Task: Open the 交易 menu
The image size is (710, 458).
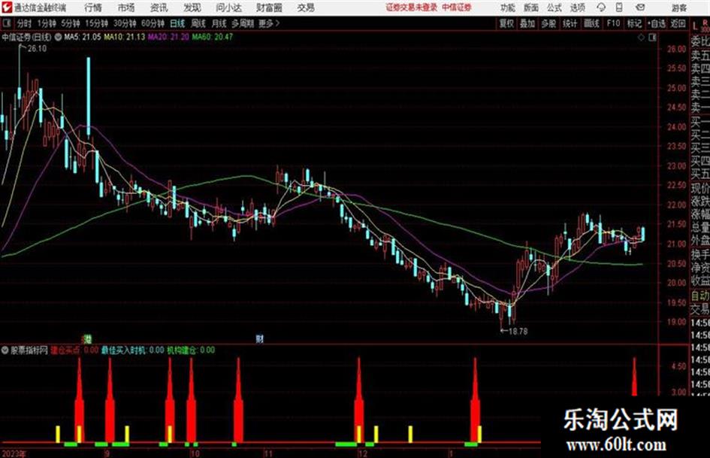Action: point(306,8)
